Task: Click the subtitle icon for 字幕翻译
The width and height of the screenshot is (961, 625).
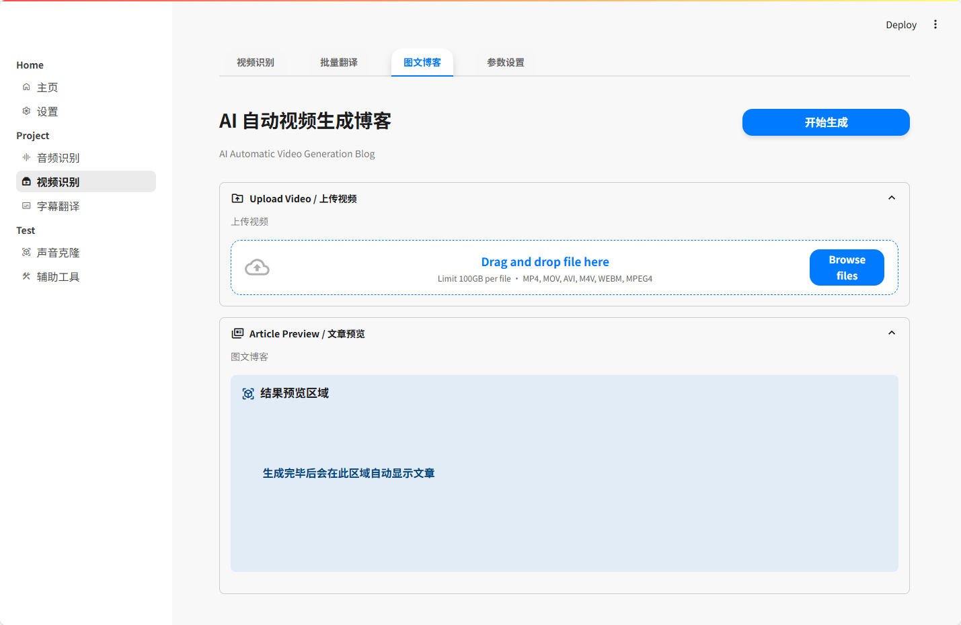Action: pos(26,206)
